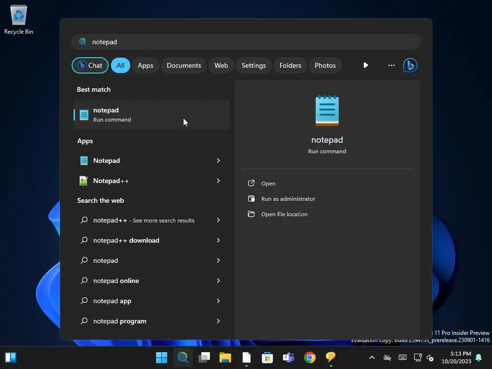Switch to the Photos filter tab
Image resolution: width=492 pixels, height=369 pixels.
pos(325,65)
